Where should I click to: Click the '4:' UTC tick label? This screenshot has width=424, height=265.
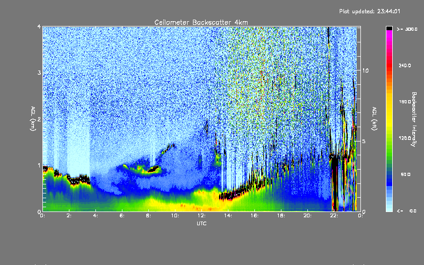(96, 216)
